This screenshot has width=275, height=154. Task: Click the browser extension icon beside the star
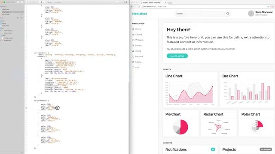coord(272,6)
